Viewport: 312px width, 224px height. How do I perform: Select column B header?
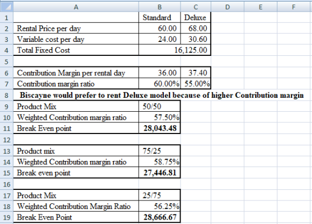pyautogui.click(x=159, y=7)
